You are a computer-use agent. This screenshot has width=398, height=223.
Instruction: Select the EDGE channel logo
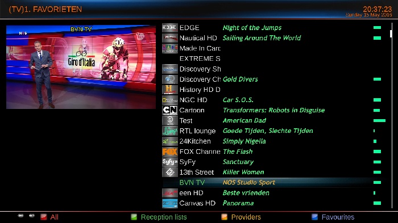coord(170,28)
